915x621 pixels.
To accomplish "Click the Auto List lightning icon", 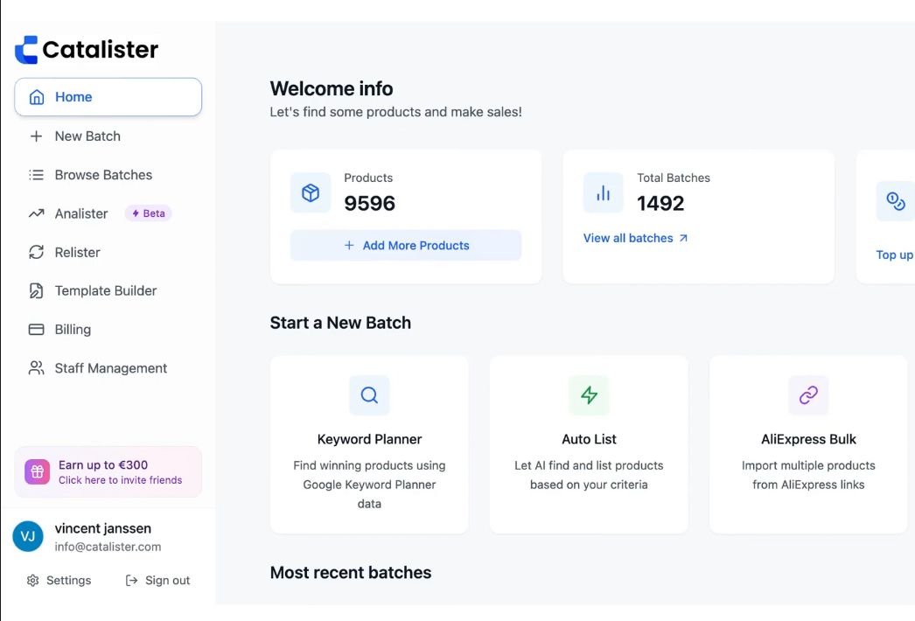I will tap(589, 395).
